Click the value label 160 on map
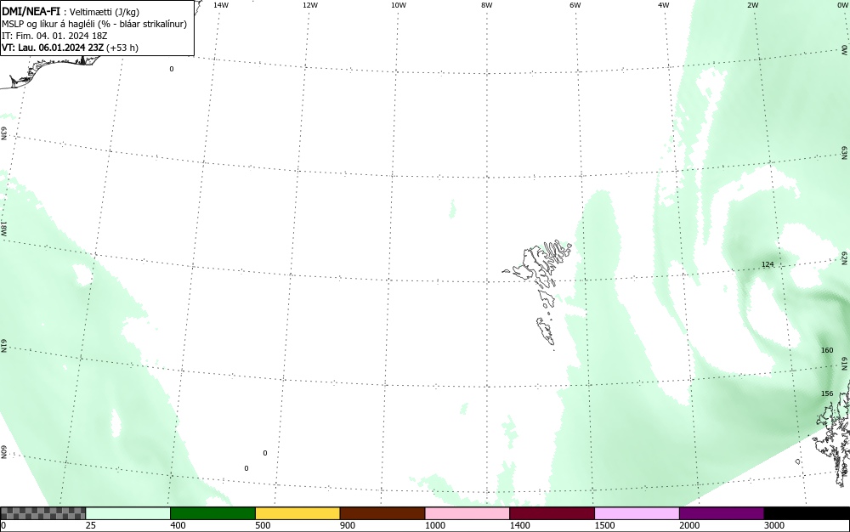The width and height of the screenshot is (850, 532). click(x=827, y=350)
